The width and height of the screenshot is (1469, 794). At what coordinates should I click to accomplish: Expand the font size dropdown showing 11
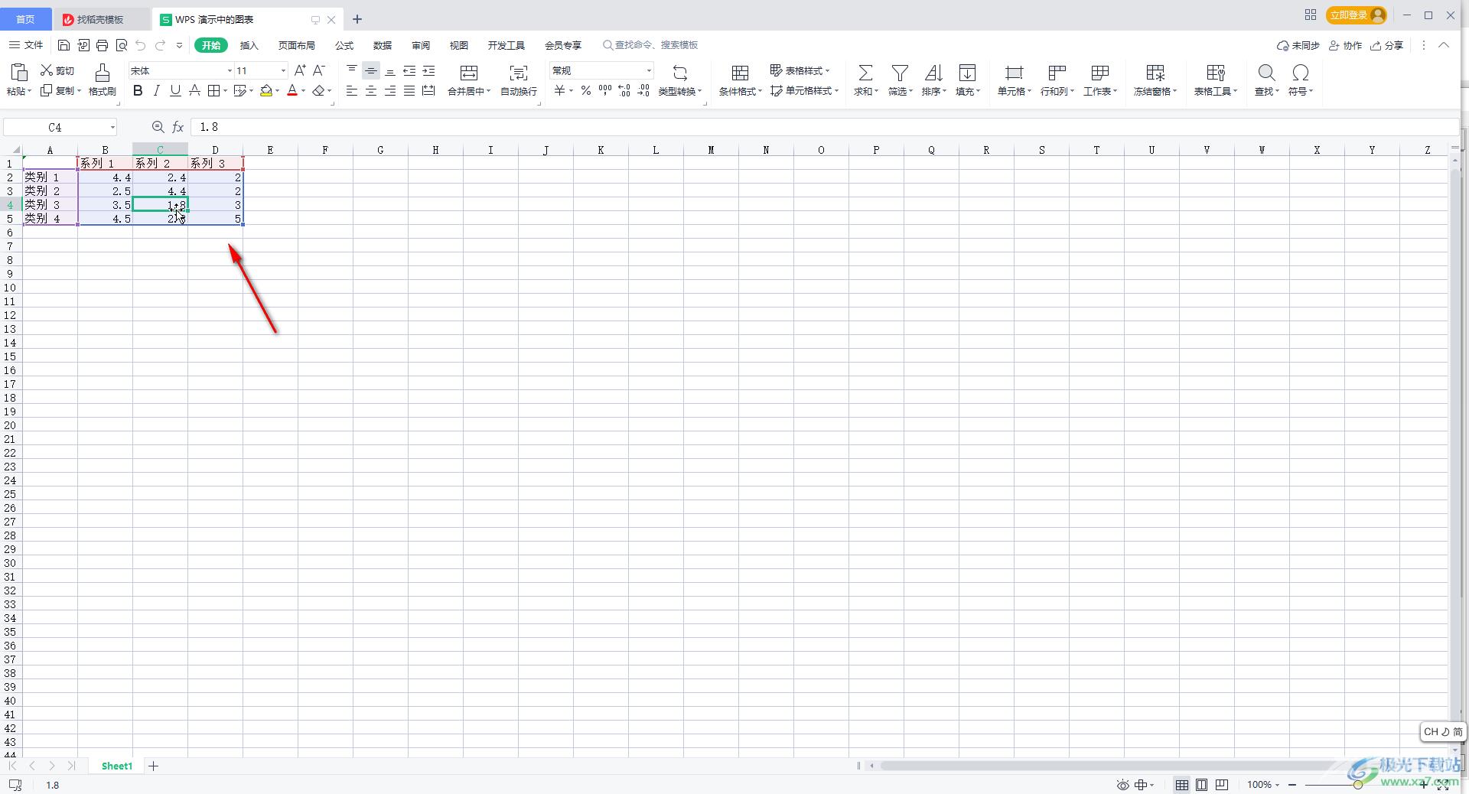click(283, 70)
